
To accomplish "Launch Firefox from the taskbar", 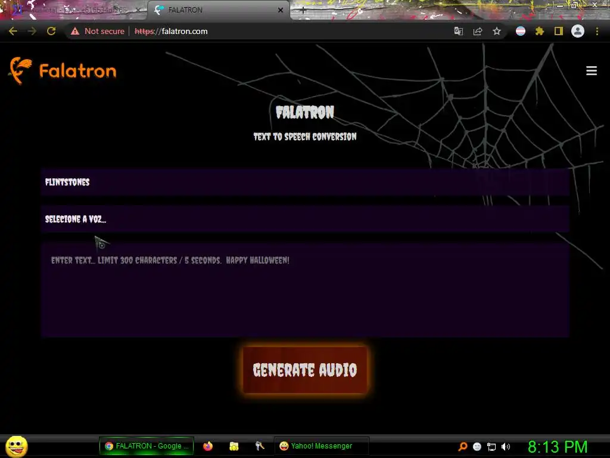I will [x=208, y=446].
